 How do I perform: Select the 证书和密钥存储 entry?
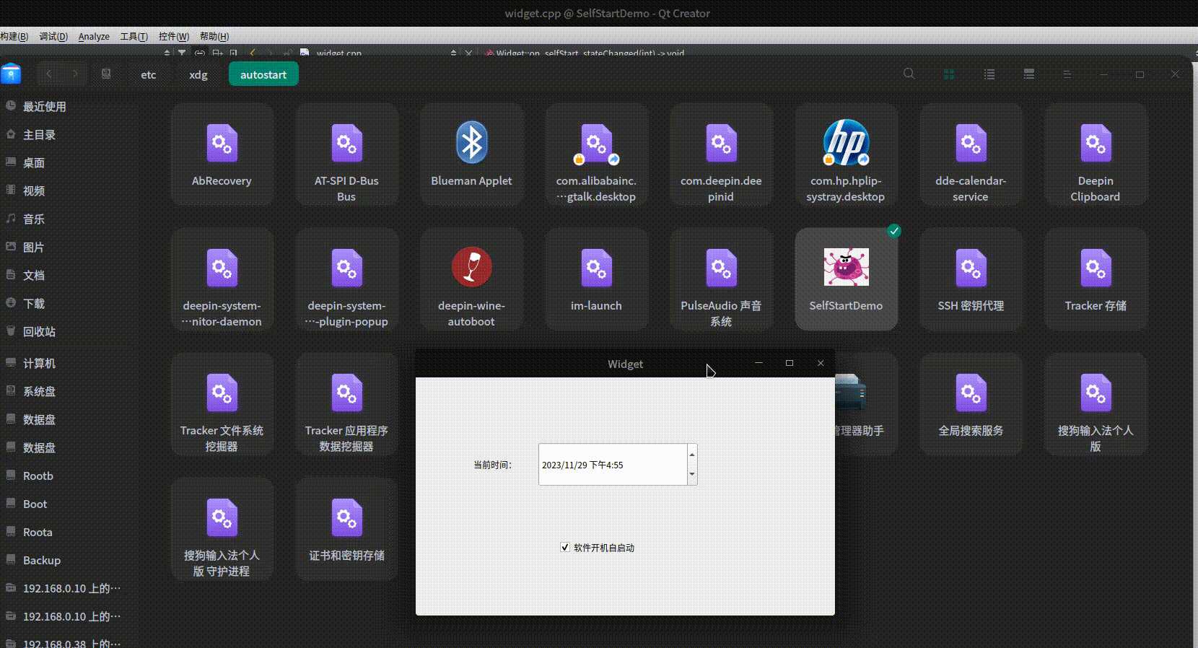pos(346,529)
